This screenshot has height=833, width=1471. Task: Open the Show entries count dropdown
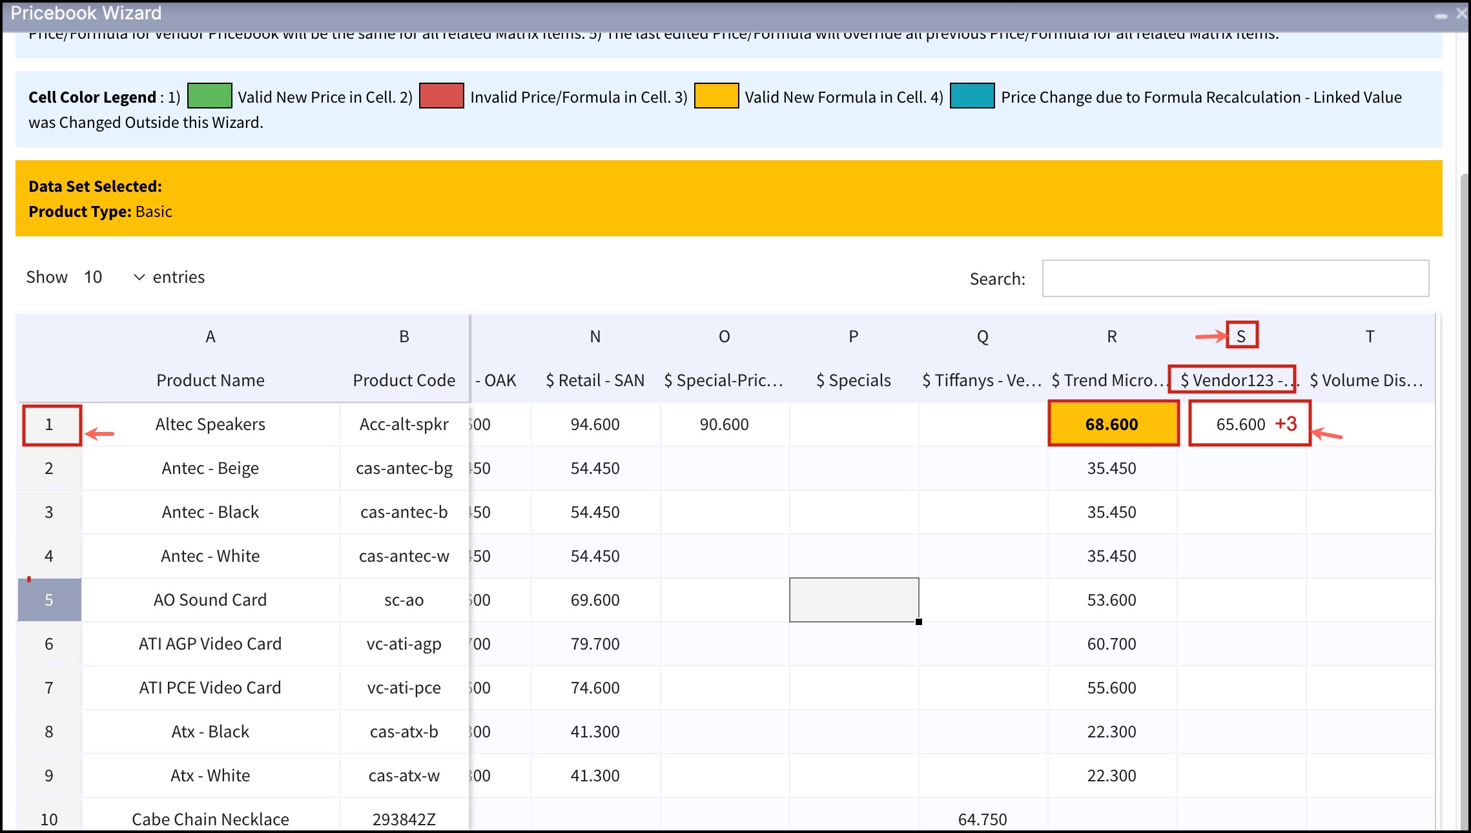click(x=114, y=277)
